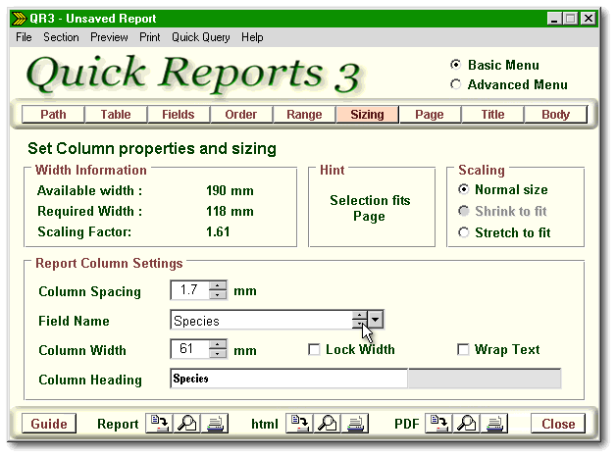Increase Column Spacing with up arrow
This screenshot has height=457, width=616.
click(218, 285)
